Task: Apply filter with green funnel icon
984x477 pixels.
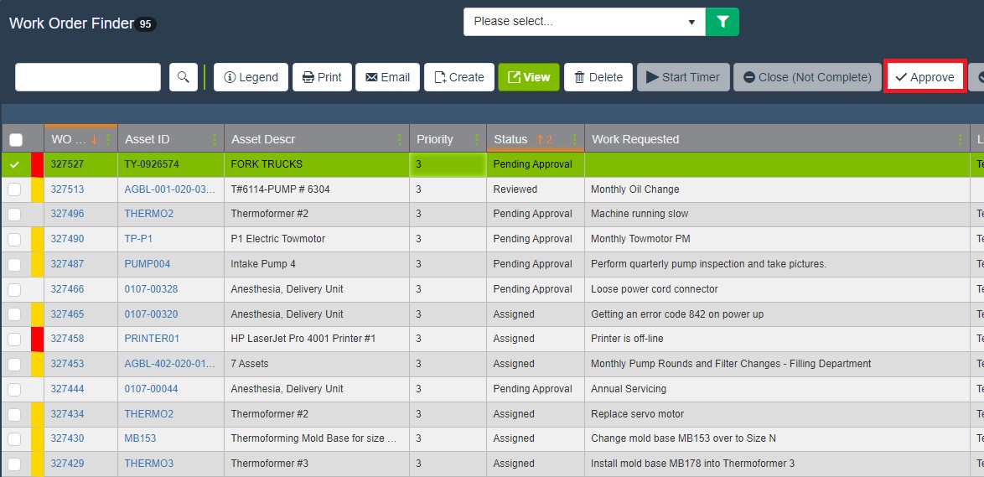Action: click(722, 22)
